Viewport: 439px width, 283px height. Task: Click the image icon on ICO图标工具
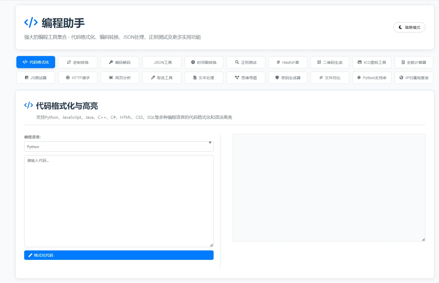pyautogui.click(x=359, y=62)
